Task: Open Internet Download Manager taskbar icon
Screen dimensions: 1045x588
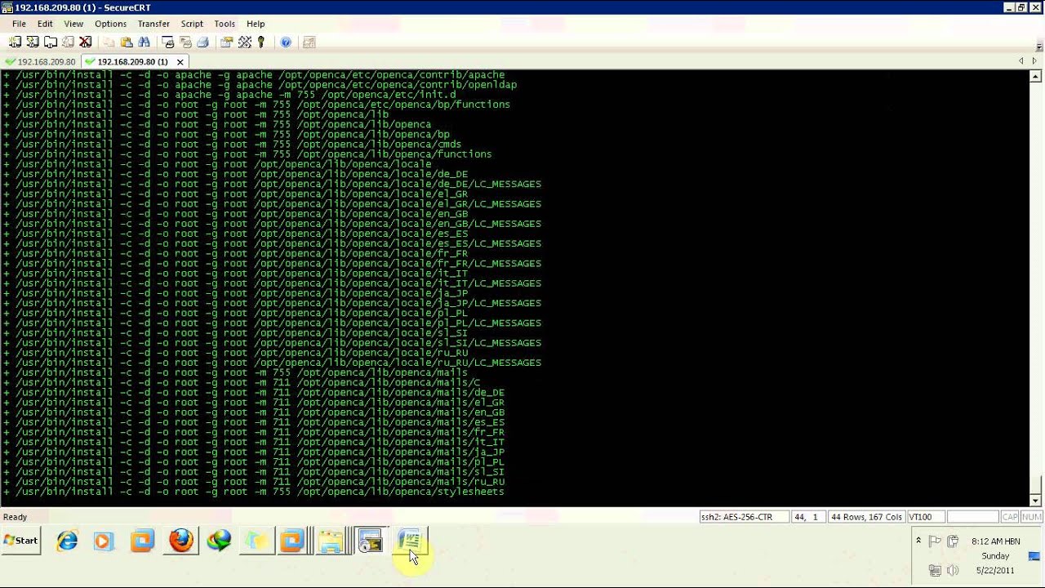Action: [219, 541]
